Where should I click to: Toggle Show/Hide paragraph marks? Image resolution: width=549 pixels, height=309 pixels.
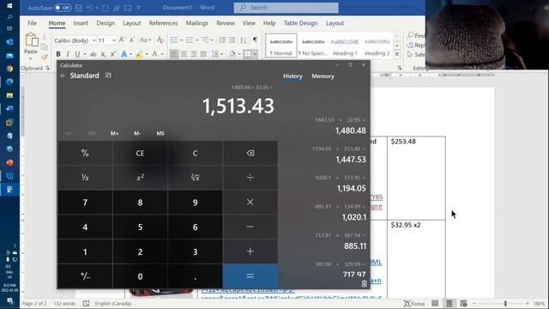point(256,39)
